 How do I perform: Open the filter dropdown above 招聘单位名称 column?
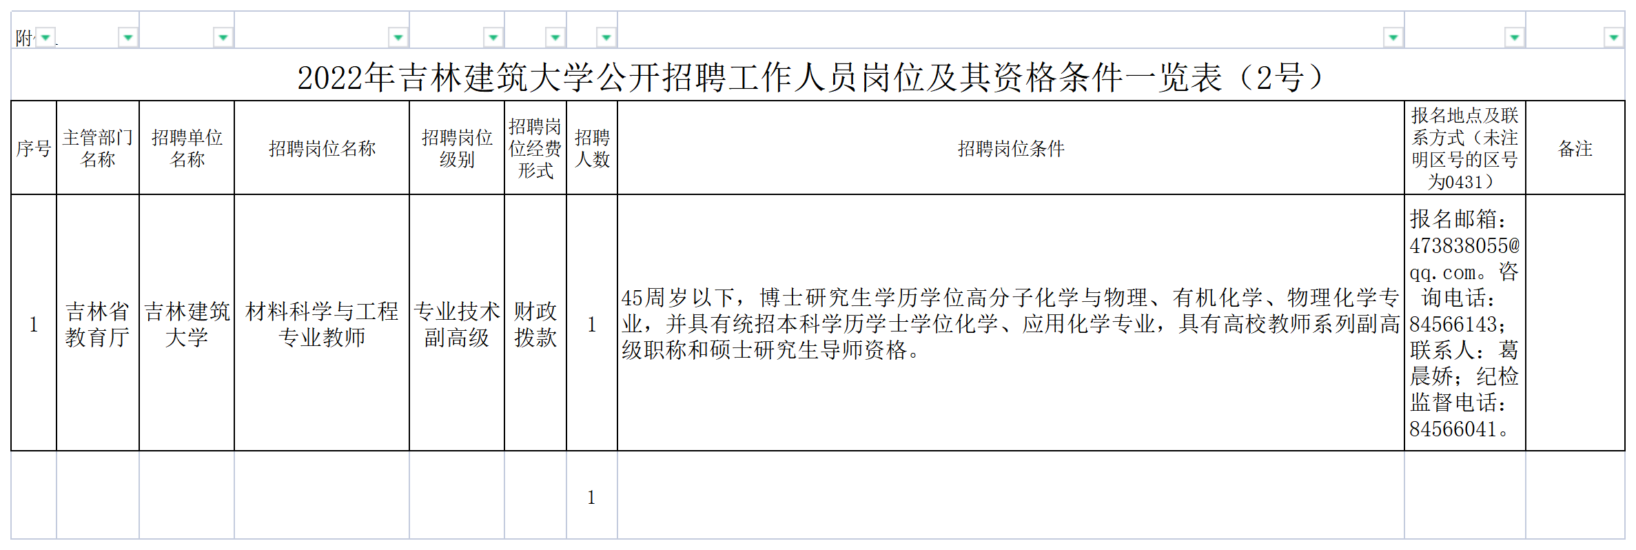[x=223, y=37]
